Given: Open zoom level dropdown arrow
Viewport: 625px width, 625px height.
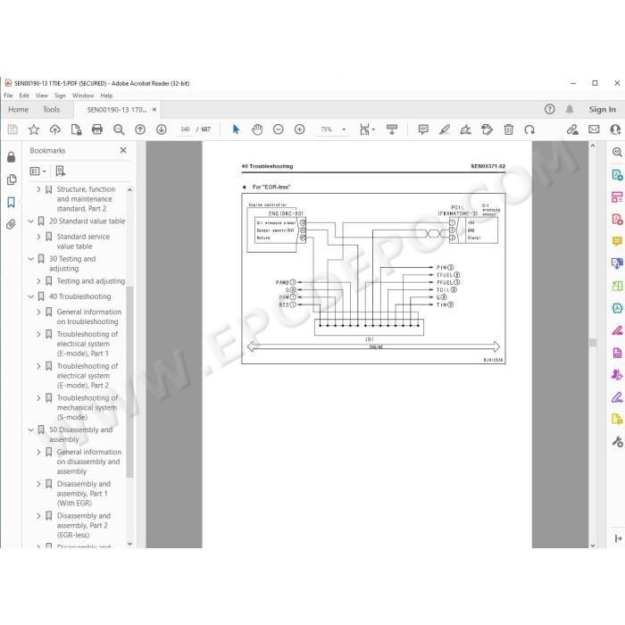Looking at the screenshot, I should (344, 129).
